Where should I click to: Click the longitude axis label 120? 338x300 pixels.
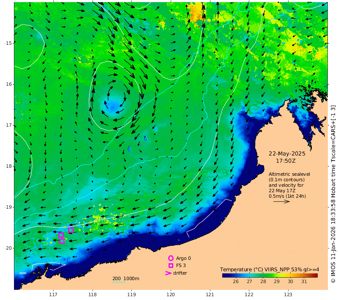171,295
